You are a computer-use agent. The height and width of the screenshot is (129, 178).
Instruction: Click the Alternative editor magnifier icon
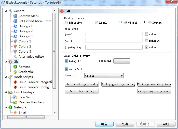click(15, 57)
